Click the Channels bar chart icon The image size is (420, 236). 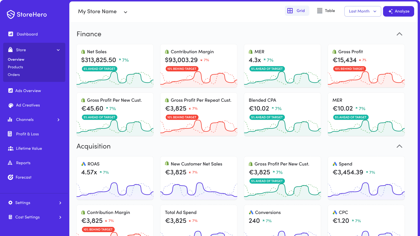pos(10,120)
